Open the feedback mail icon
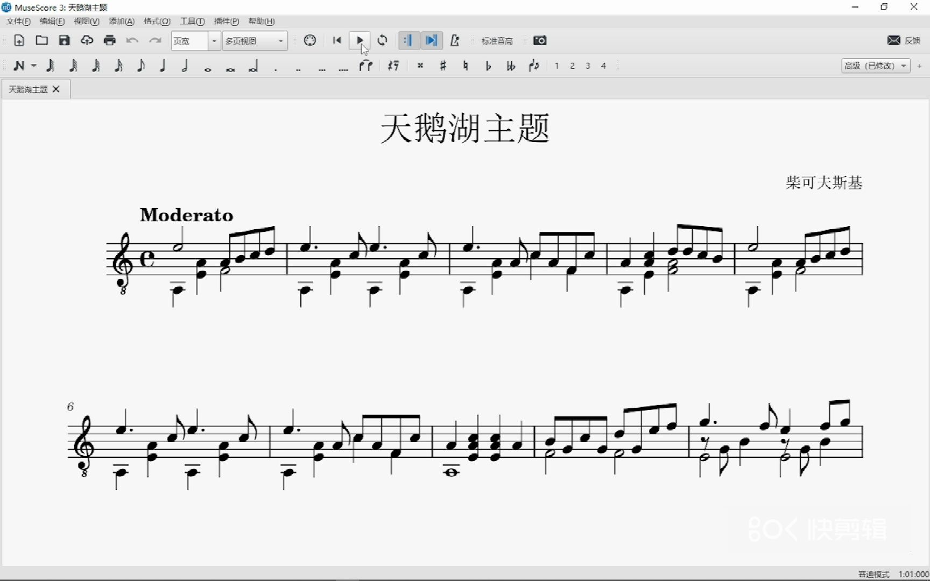 click(x=893, y=40)
